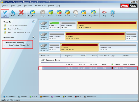Create a new partition

point(51,13)
